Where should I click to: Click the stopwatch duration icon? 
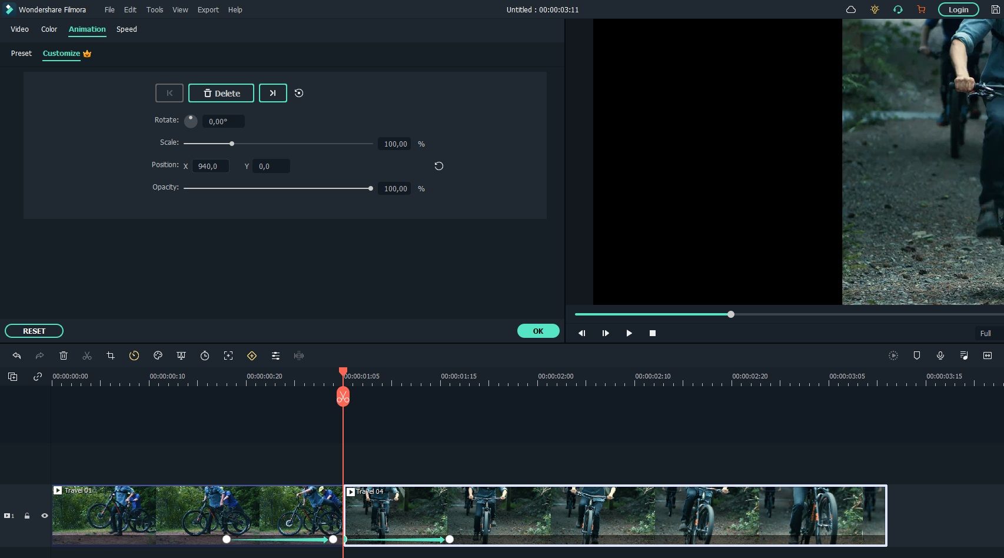click(x=205, y=356)
